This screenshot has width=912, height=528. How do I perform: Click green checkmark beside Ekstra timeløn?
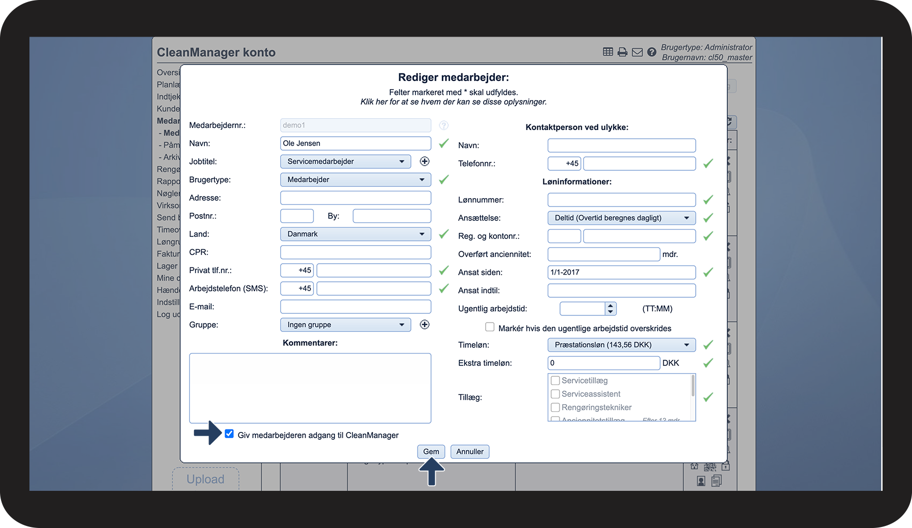point(708,363)
